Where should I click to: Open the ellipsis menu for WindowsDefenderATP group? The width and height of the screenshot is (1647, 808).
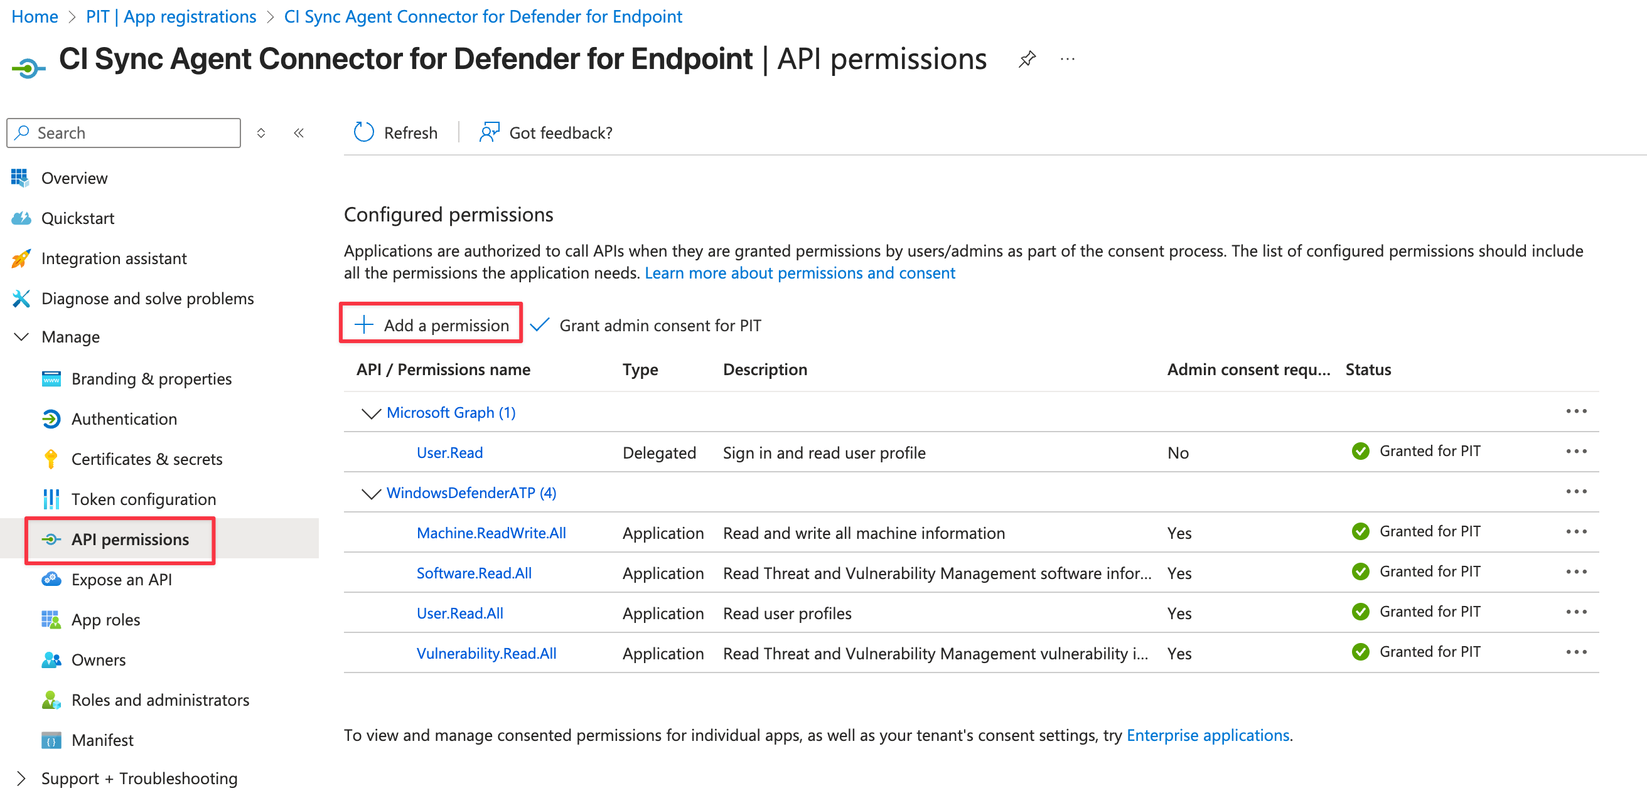(x=1576, y=492)
